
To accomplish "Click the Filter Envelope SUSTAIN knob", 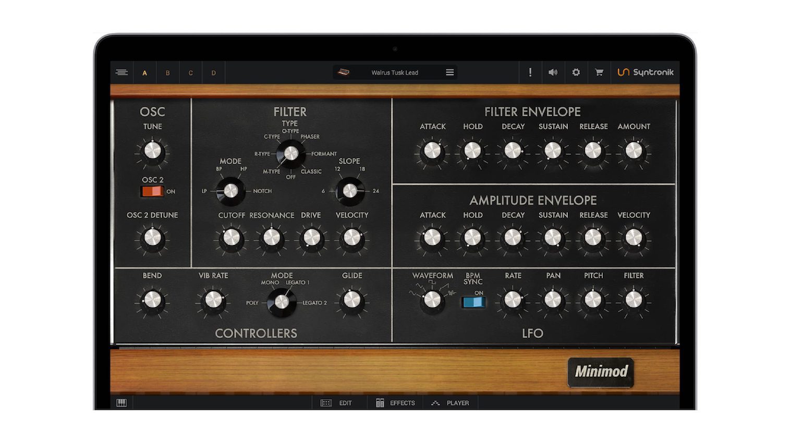I will coord(553,151).
